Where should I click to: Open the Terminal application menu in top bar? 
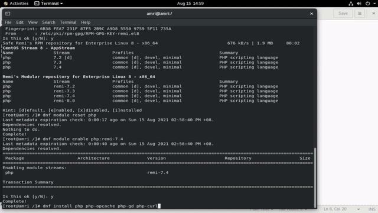48,4
